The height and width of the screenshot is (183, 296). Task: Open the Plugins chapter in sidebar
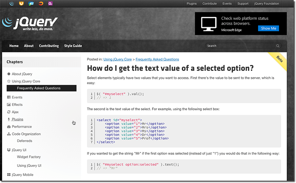tap(17, 119)
